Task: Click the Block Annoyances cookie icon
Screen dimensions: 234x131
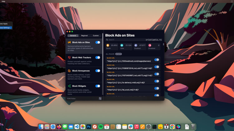Action: click(69, 71)
